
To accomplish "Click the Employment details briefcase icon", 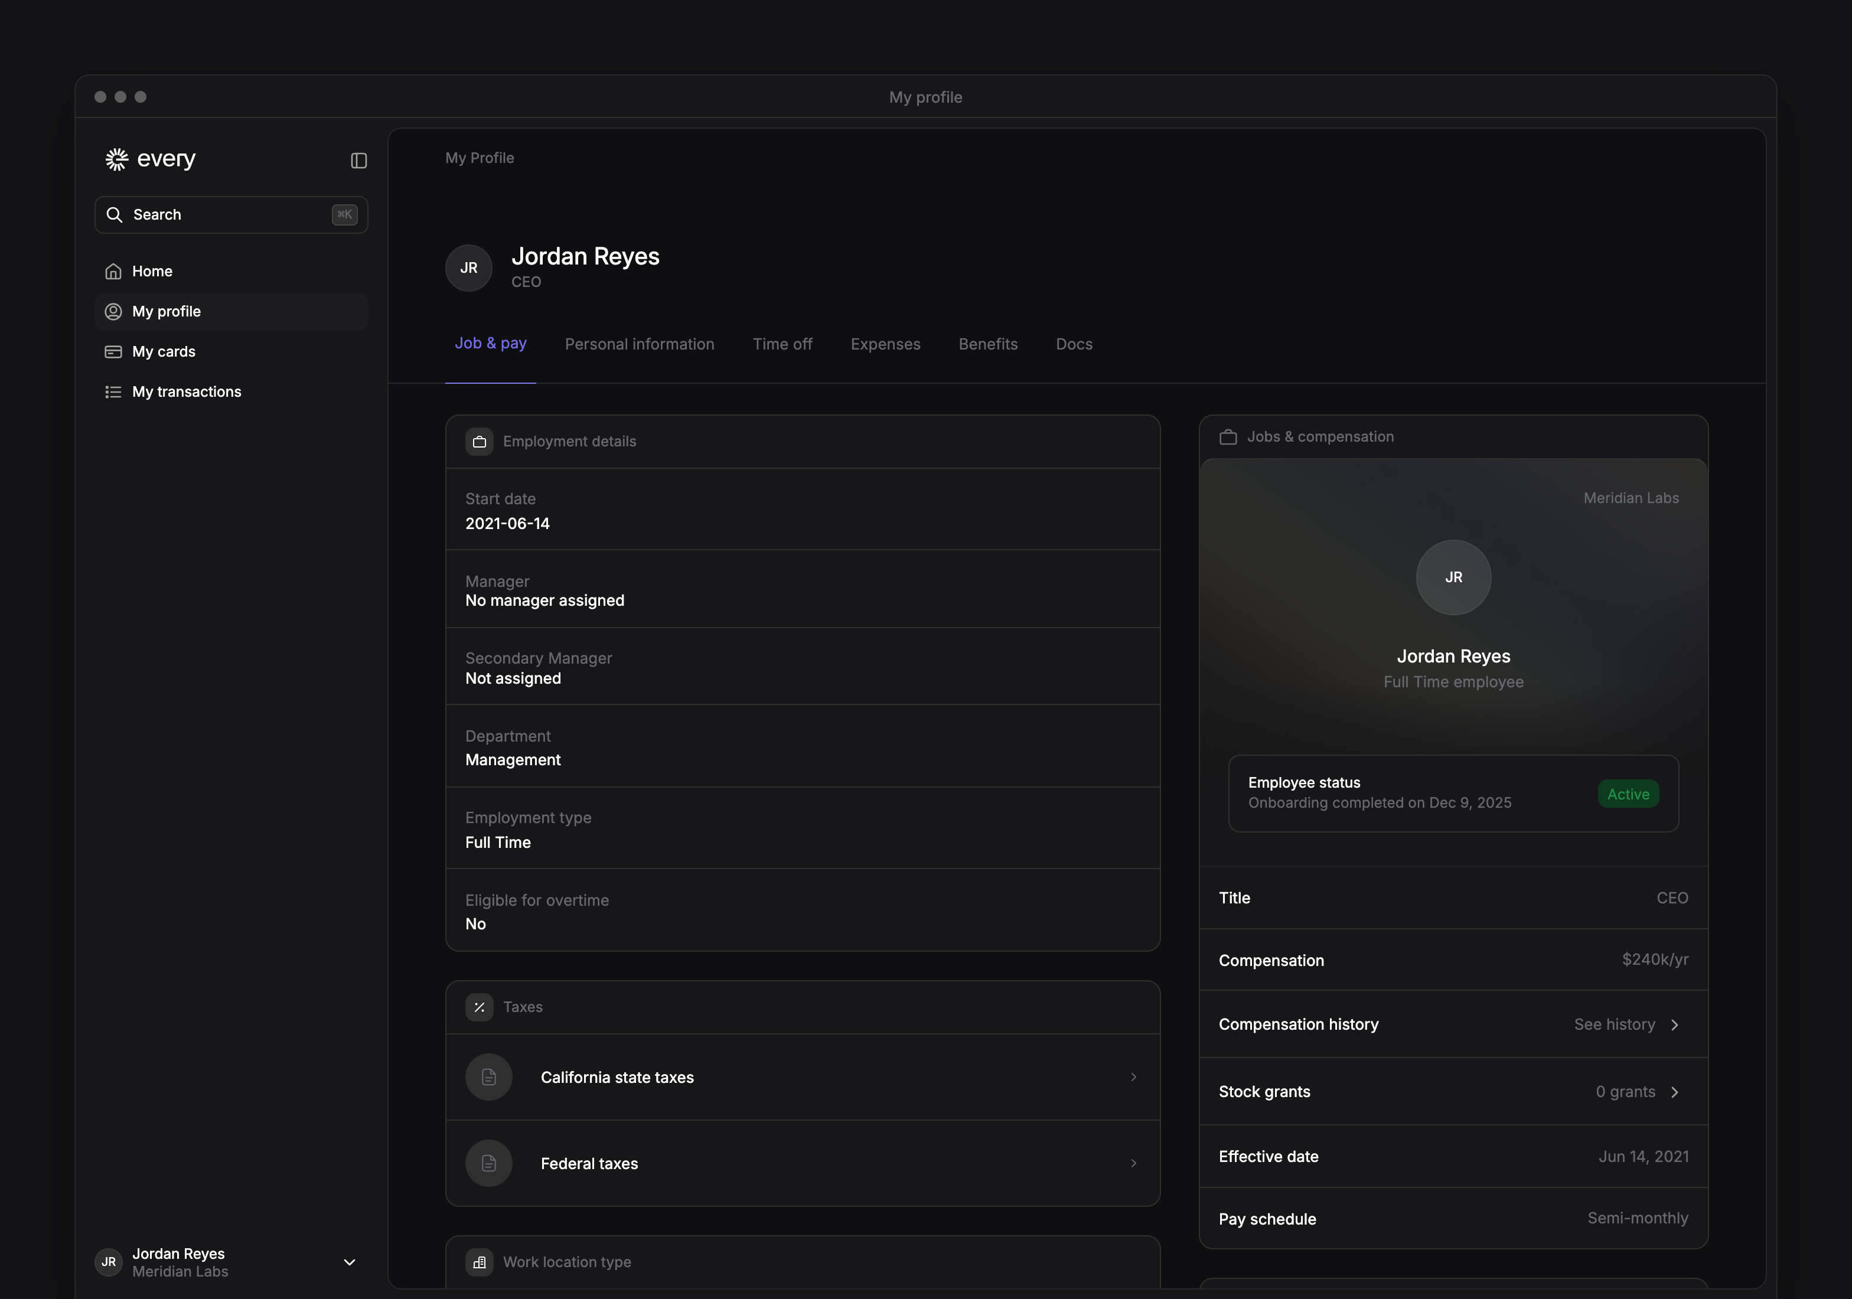I will (479, 441).
